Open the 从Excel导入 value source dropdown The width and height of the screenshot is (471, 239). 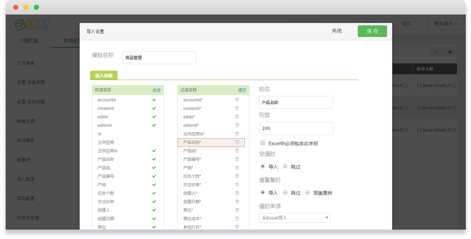294,218
